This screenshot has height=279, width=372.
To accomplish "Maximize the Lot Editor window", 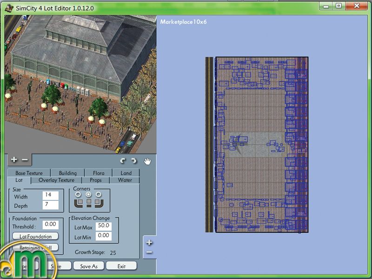I will [x=339, y=6].
